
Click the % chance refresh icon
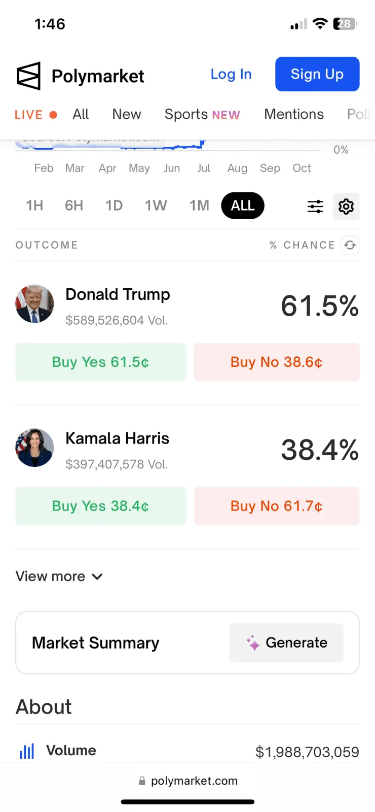pos(350,245)
